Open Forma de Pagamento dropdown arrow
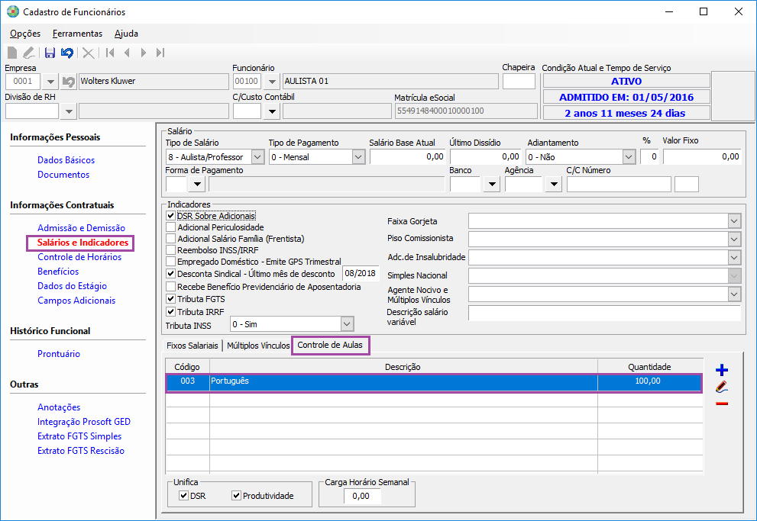The width and height of the screenshot is (757, 521). tap(197, 184)
